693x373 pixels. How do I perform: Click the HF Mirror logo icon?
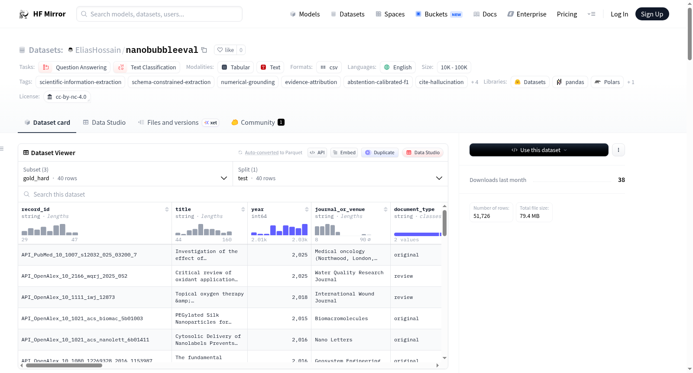pyautogui.click(x=24, y=14)
